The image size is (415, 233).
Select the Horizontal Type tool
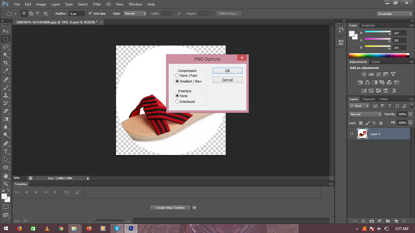6,151
